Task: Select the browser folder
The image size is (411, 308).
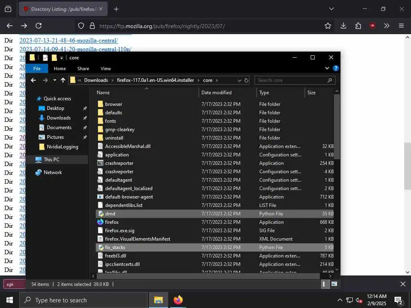Action: coord(215,104)
